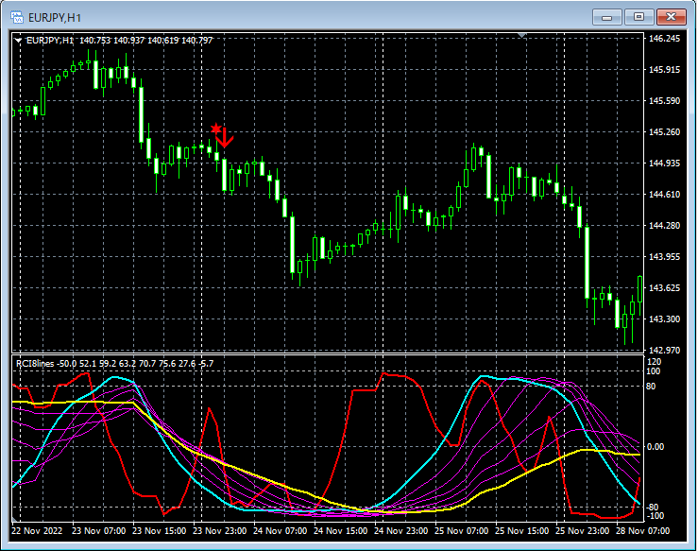The width and height of the screenshot is (698, 551).
Task: Click the 28 Nov 07:00 time label
Action: tap(643, 531)
